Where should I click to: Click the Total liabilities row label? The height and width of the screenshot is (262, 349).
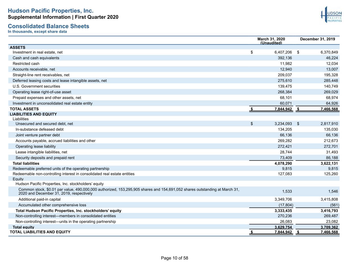pos(26,163)
